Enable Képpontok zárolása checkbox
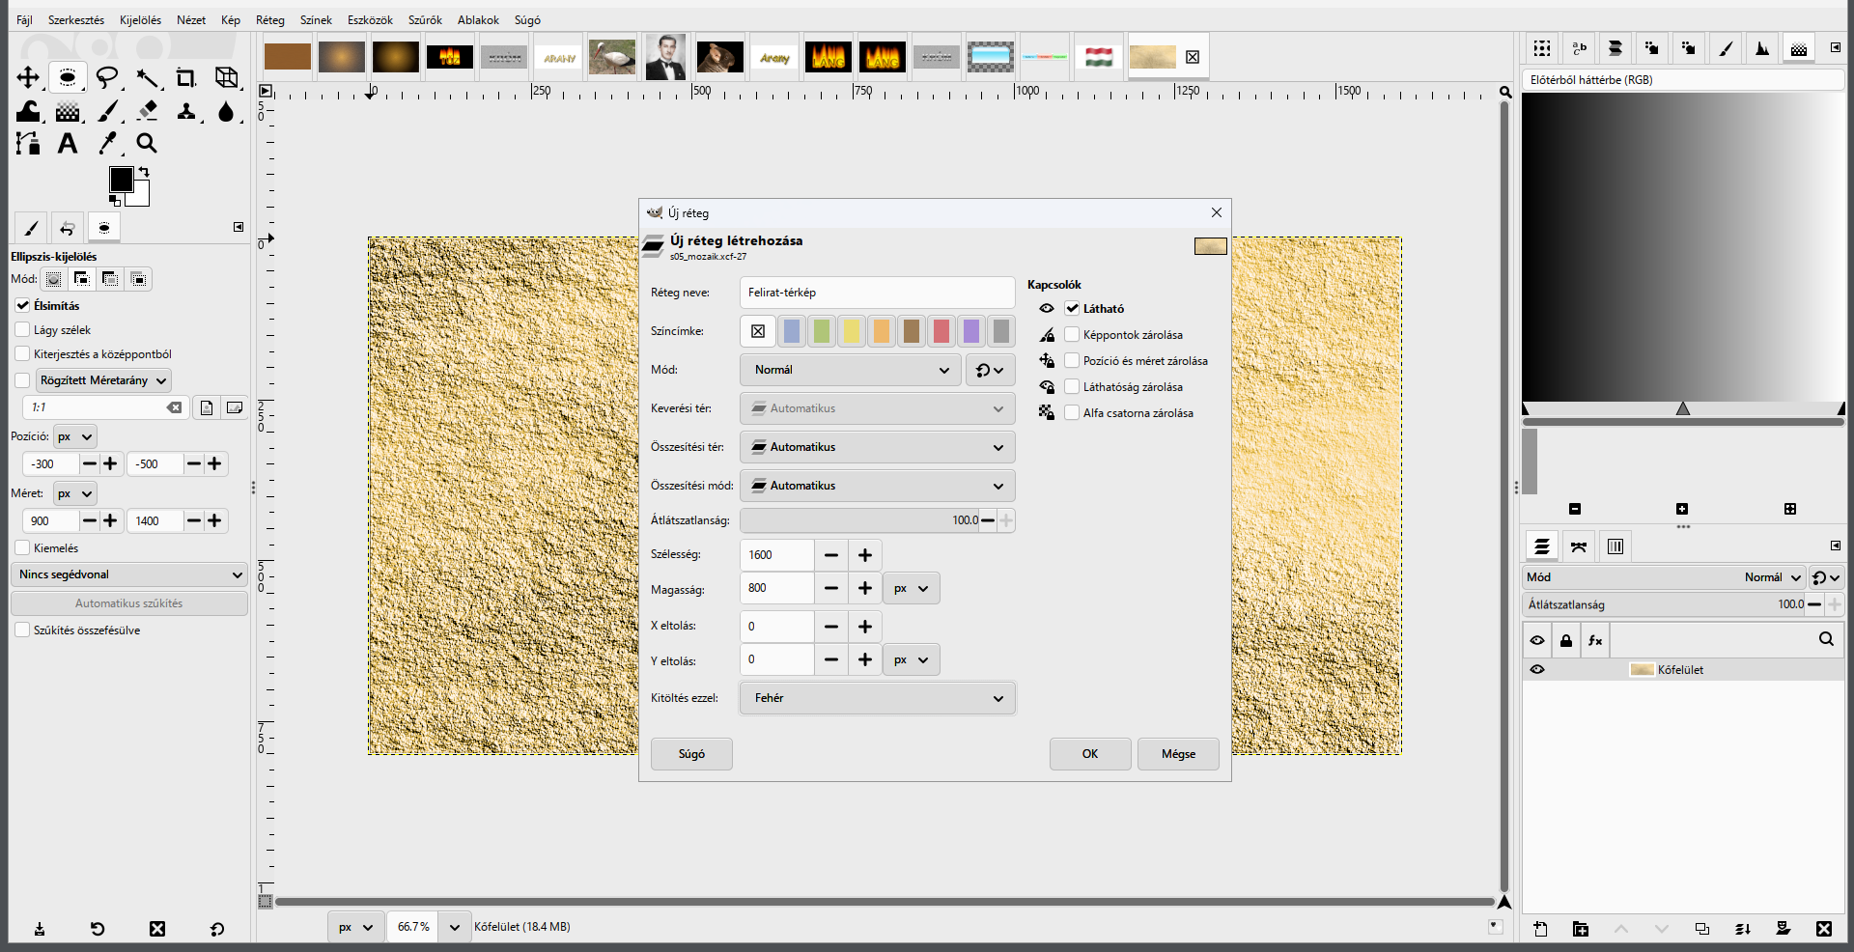Viewport: 1854px width, 952px height. pyautogui.click(x=1072, y=335)
